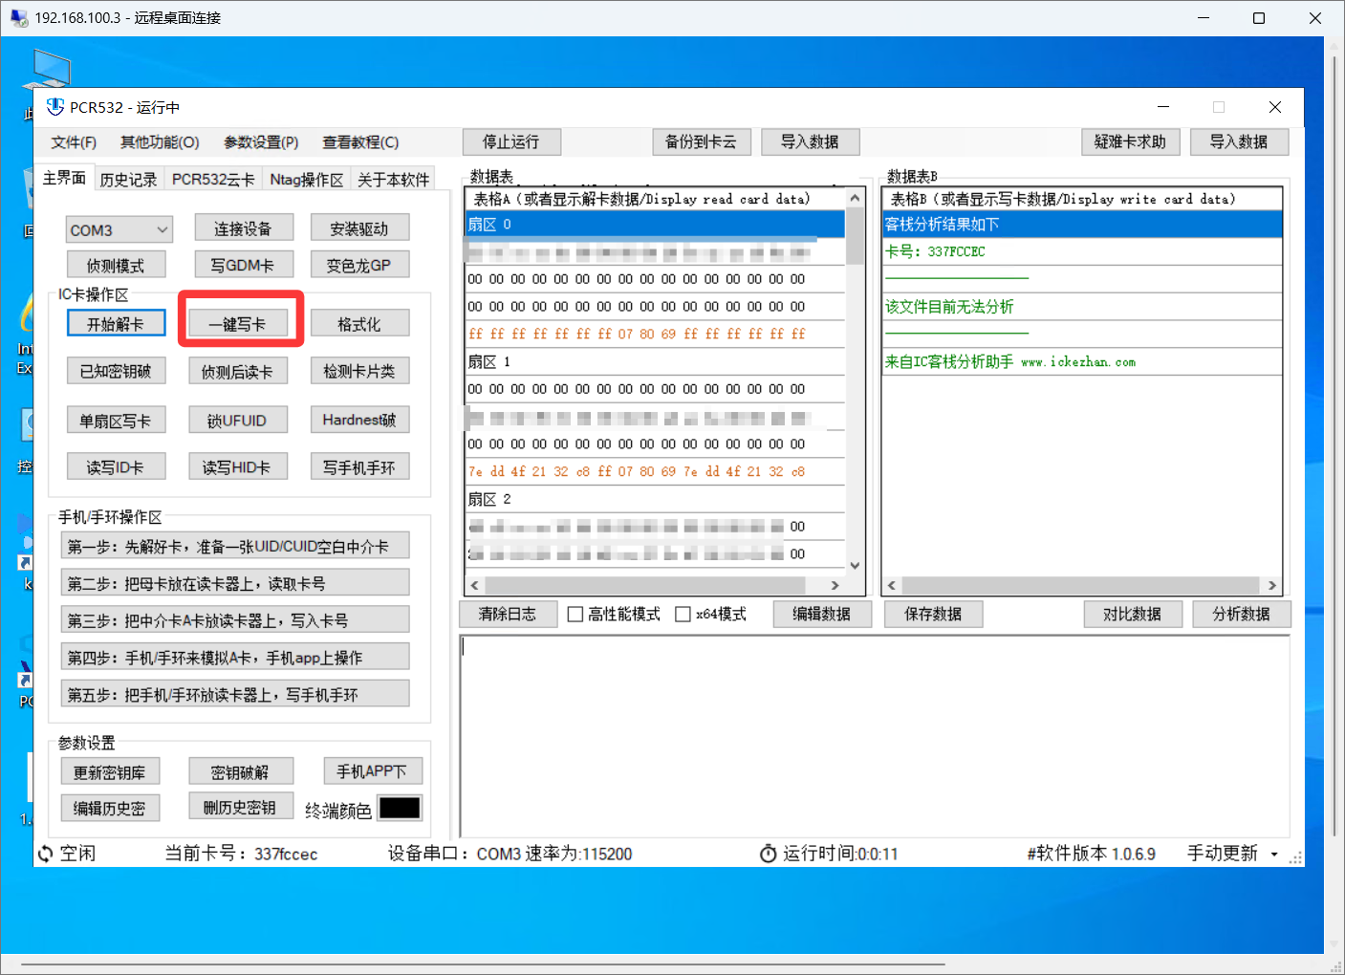
Task: Click the down arrow of table A's vertical scrollbar
Action: pyautogui.click(x=855, y=565)
